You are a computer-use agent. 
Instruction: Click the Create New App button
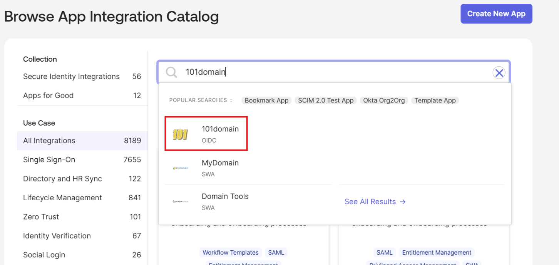(496, 13)
